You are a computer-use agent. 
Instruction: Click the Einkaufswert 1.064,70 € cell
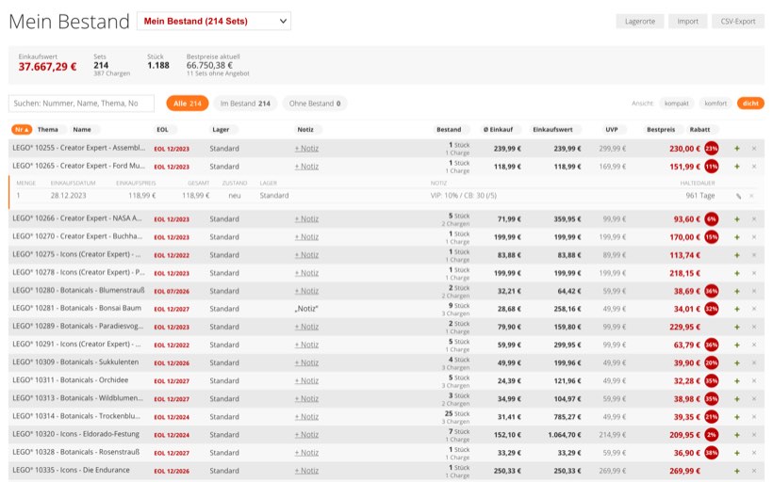565,435
